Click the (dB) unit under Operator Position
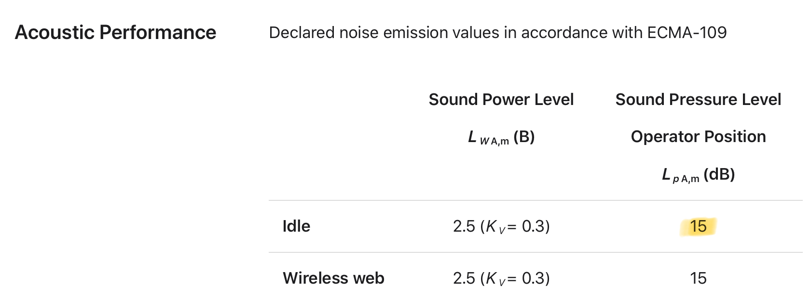This screenshot has width=811, height=301. click(x=719, y=174)
